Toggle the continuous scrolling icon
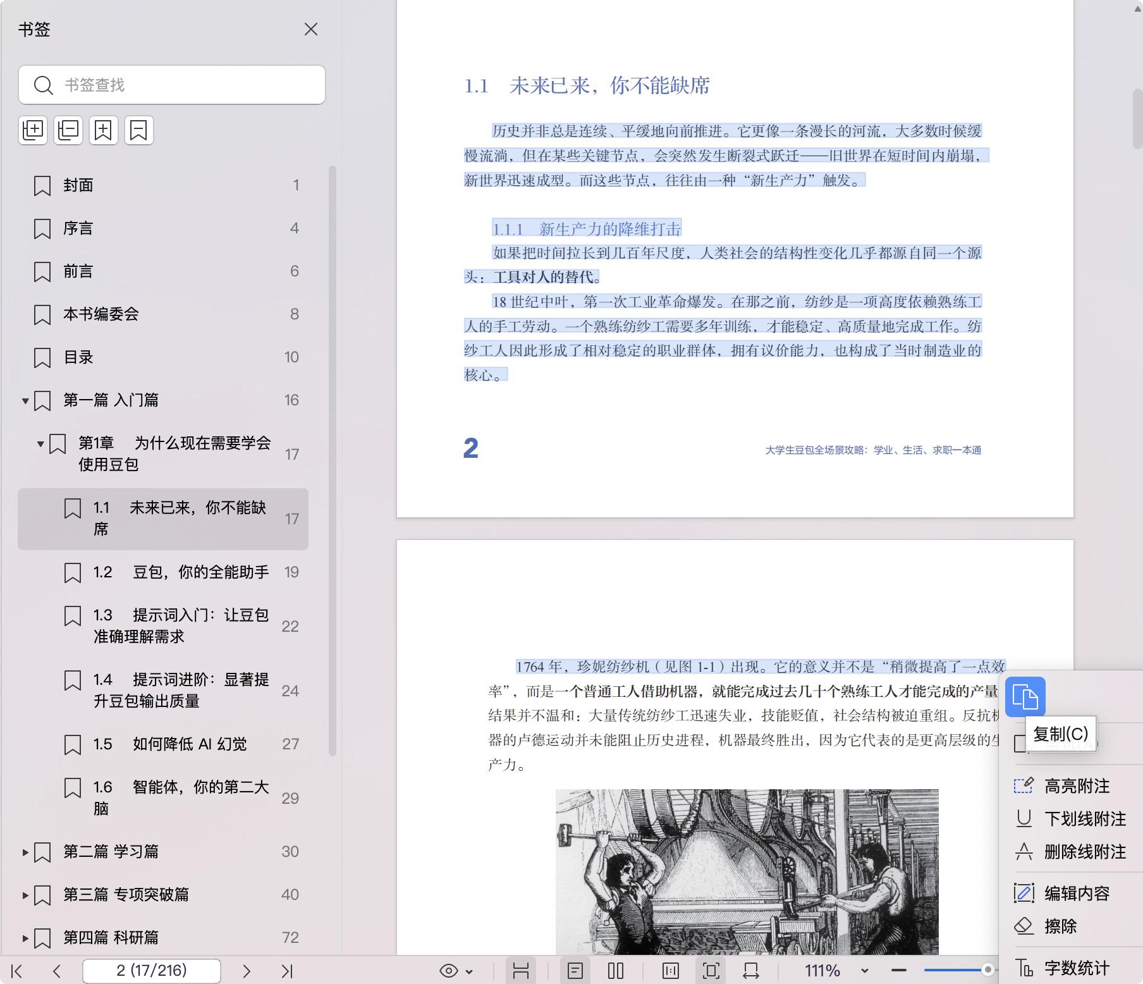This screenshot has height=984, width=1143. [x=521, y=971]
